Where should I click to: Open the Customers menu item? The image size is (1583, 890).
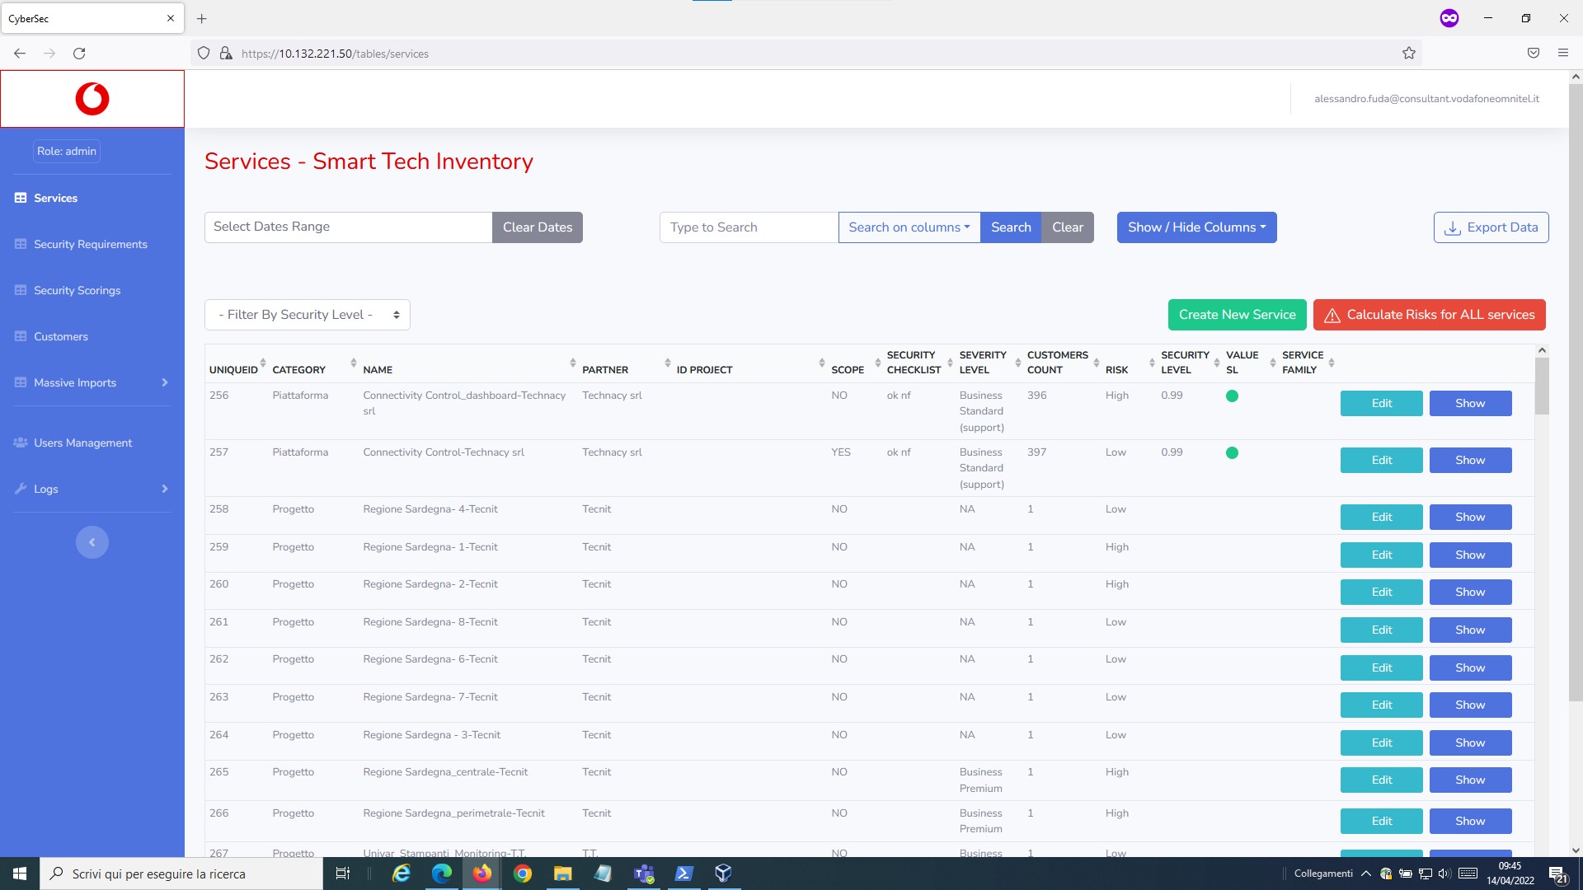[x=60, y=336]
